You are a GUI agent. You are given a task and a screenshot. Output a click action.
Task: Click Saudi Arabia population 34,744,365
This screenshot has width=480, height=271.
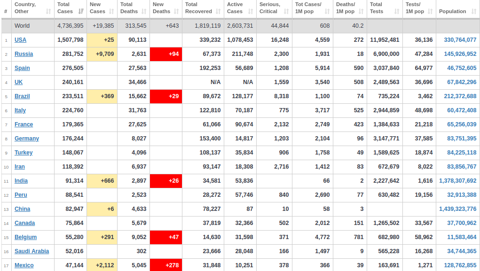coord(462,251)
